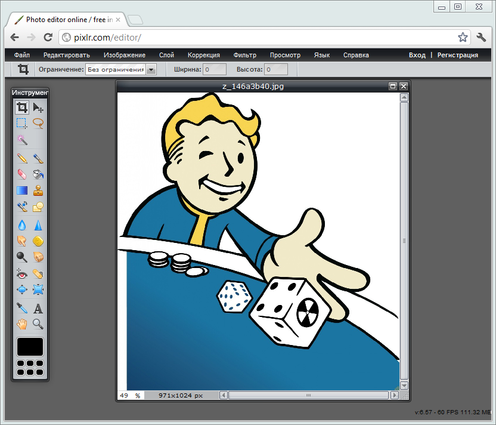The width and height of the screenshot is (496, 425).
Task: Maximize the z_146a3b40.jpg document window
Action: (x=392, y=86)
